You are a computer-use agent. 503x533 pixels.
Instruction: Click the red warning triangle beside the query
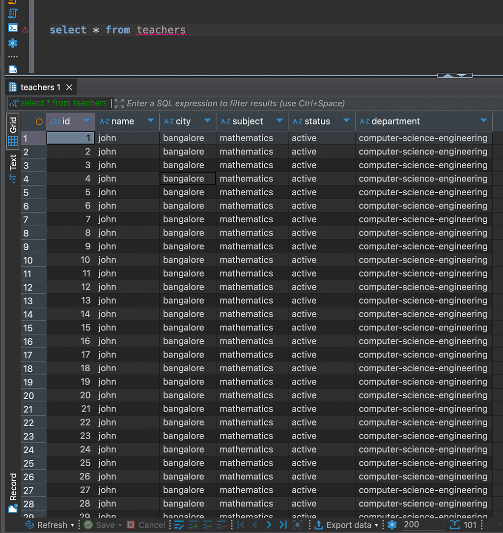click(x=25, y=30)
